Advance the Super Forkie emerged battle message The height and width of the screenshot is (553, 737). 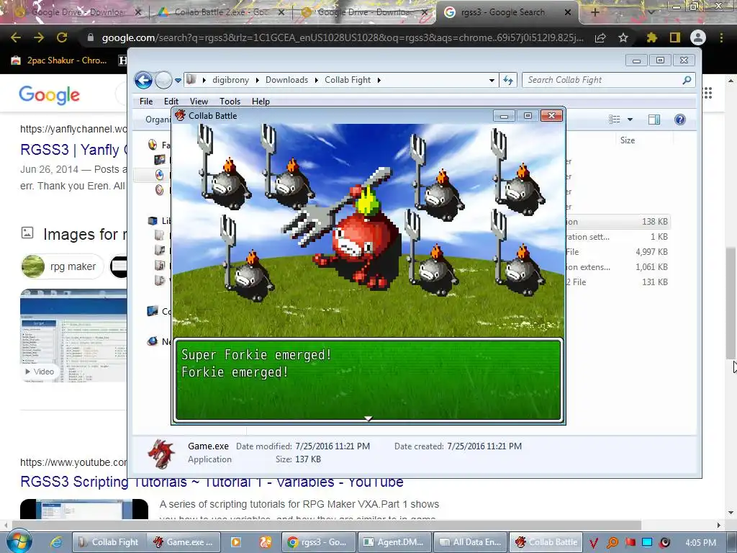368,379
